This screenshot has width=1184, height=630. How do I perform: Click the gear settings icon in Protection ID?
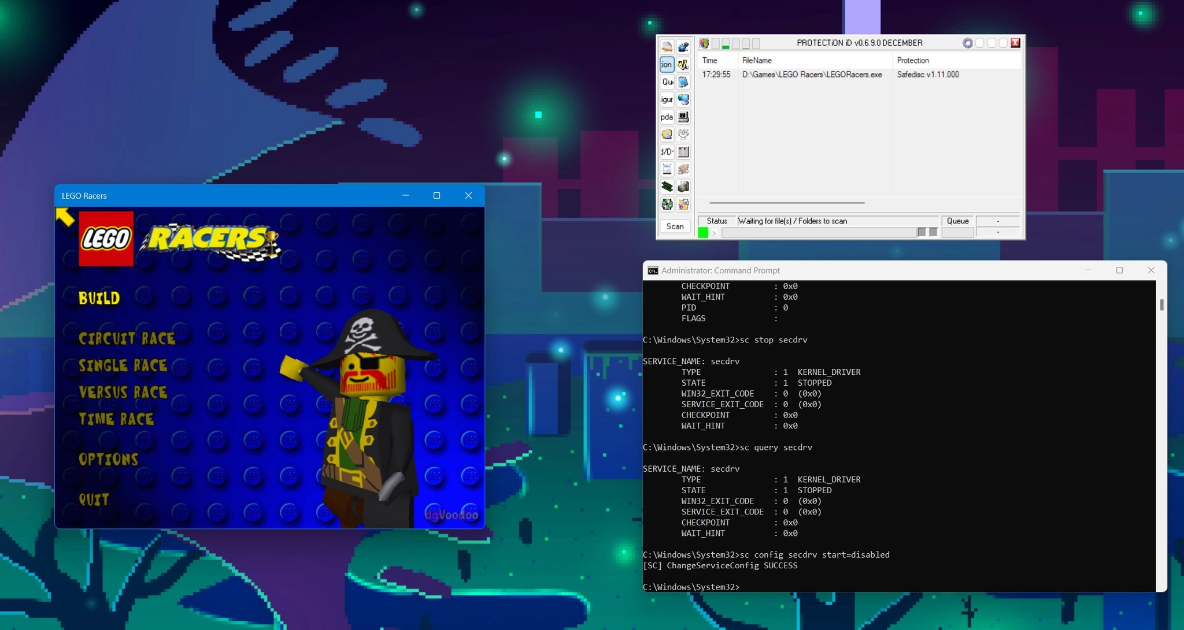click(x=967, y=43)
